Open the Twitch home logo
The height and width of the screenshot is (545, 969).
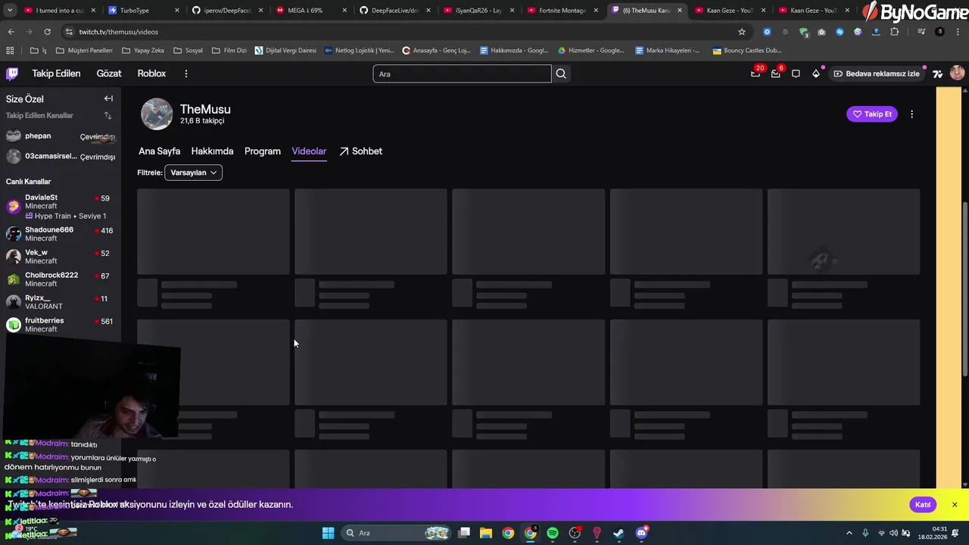12,73
